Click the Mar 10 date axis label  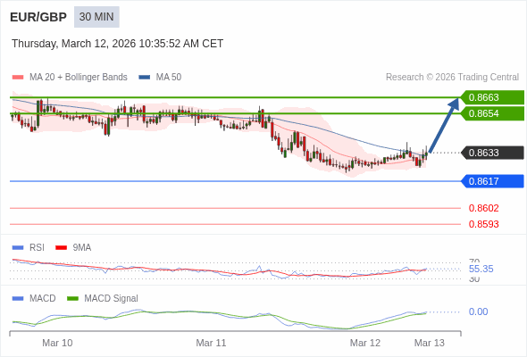click(x=57, y=343)
